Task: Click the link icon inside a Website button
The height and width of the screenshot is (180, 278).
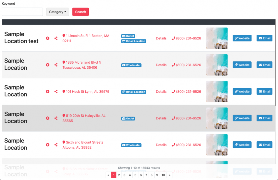Action: click(236, 38)
